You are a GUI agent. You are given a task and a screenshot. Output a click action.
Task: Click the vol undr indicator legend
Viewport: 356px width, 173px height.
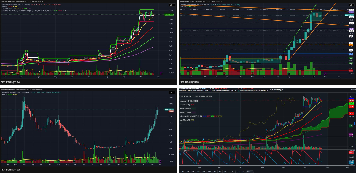click(189, 101)
